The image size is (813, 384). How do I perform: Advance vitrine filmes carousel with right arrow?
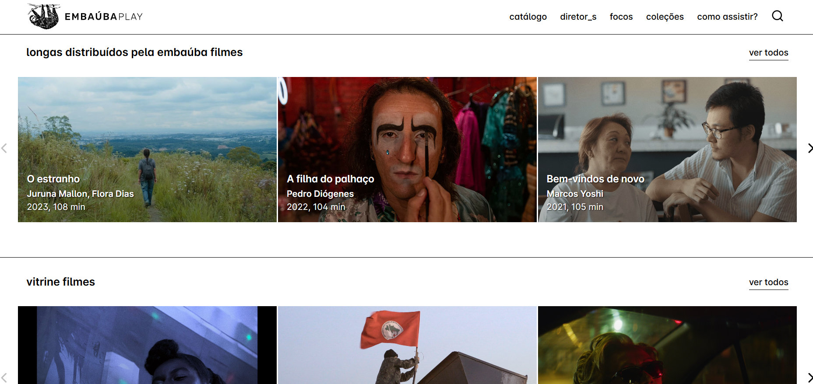tap(809, 377)
